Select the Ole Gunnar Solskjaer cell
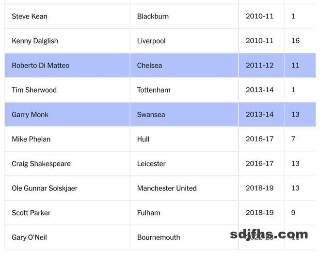This screenshot has height=253, width=320. [x=45, y=188]
